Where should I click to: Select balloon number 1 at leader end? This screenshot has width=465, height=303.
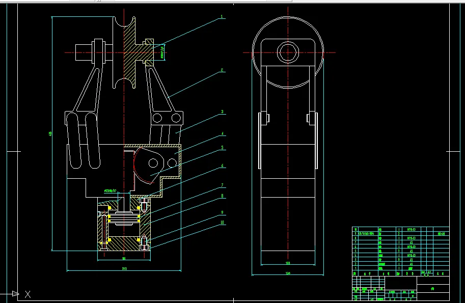222,17
